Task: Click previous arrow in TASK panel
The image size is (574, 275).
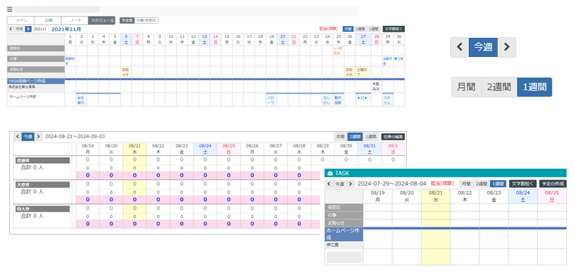Action: [x=329, y=184]
